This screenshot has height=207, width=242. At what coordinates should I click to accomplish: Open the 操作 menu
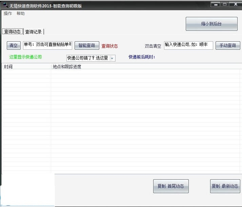tap(8, 14)
